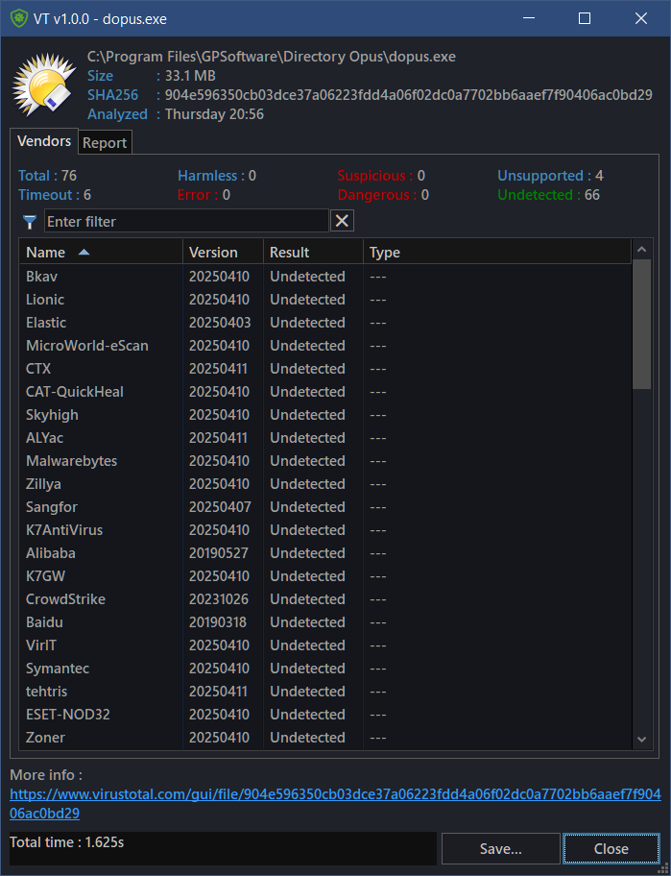The width and height of the screenshot is (671, 876).
Task: Select the Symantec vendor row
Action: tap(325, 669)
